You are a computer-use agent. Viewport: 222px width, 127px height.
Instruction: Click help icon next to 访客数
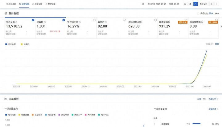pyautogui.click(x=45, y=22)
